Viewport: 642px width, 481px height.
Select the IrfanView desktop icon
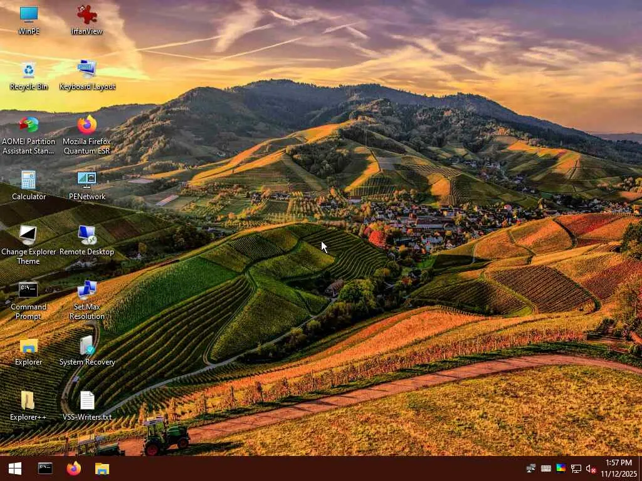[x=87, y=19]
